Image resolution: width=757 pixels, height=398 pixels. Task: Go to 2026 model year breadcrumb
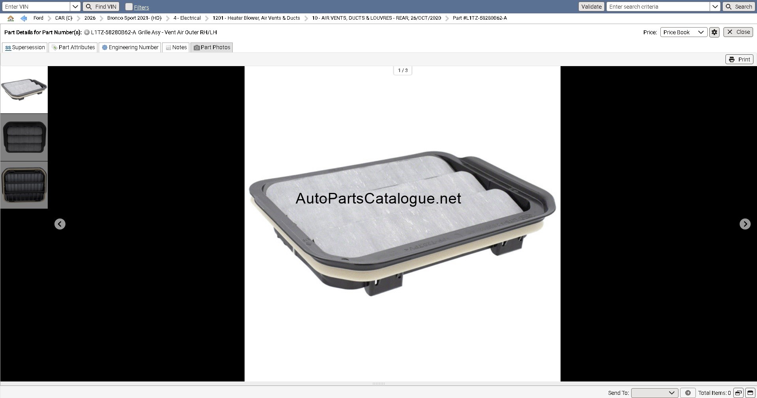point(90,18)
